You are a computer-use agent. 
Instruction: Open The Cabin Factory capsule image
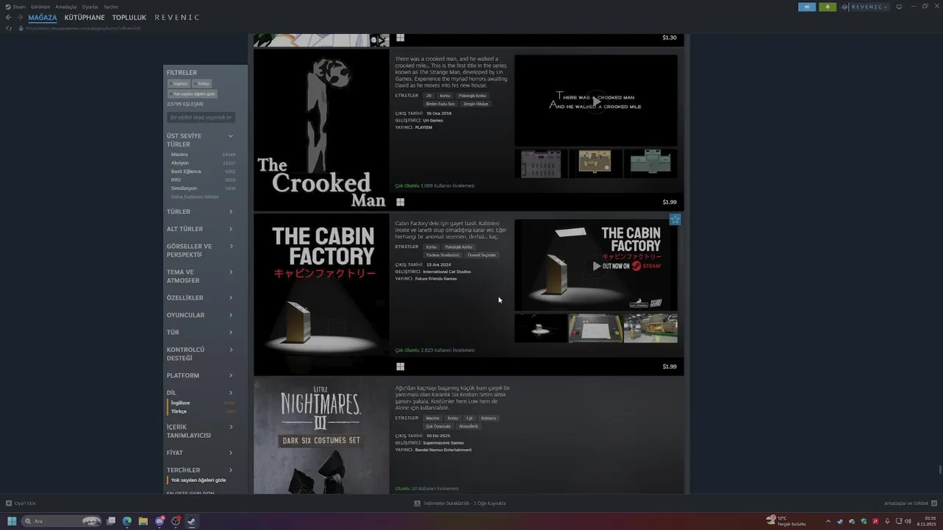point(321,294)
